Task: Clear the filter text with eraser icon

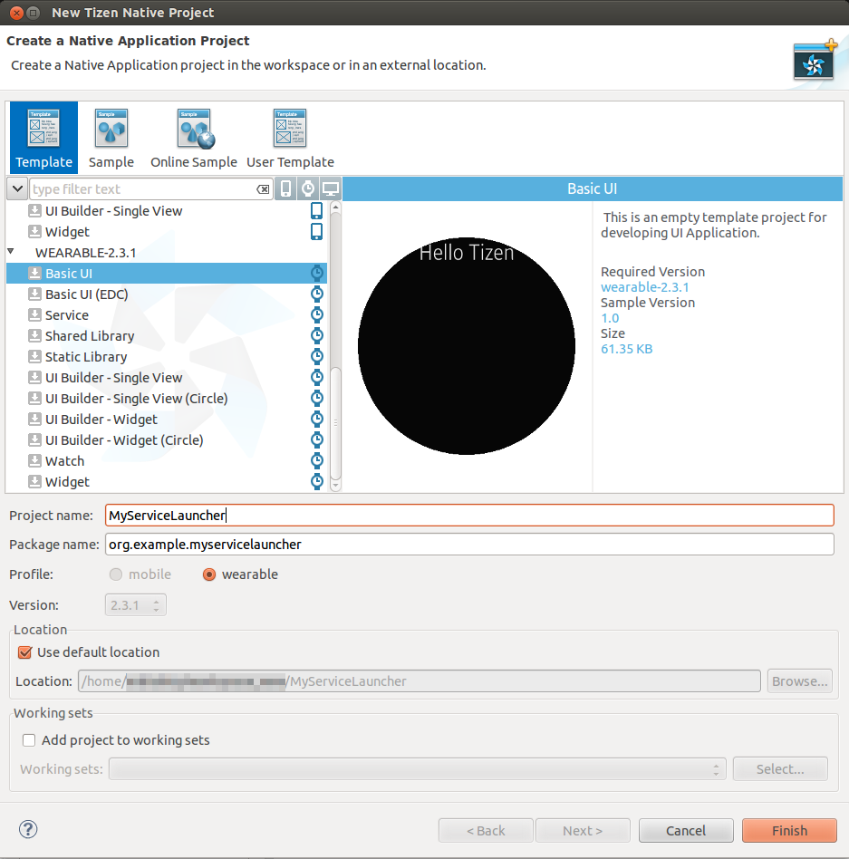Action: (x=263, y=189)
